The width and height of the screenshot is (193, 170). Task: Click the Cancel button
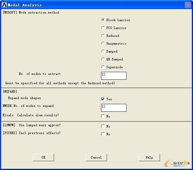pos(96,157)
